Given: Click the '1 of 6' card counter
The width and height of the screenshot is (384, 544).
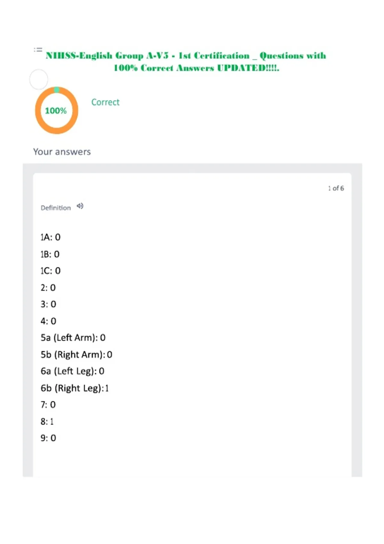Looking at the screenshot, I should click(336, 188).
